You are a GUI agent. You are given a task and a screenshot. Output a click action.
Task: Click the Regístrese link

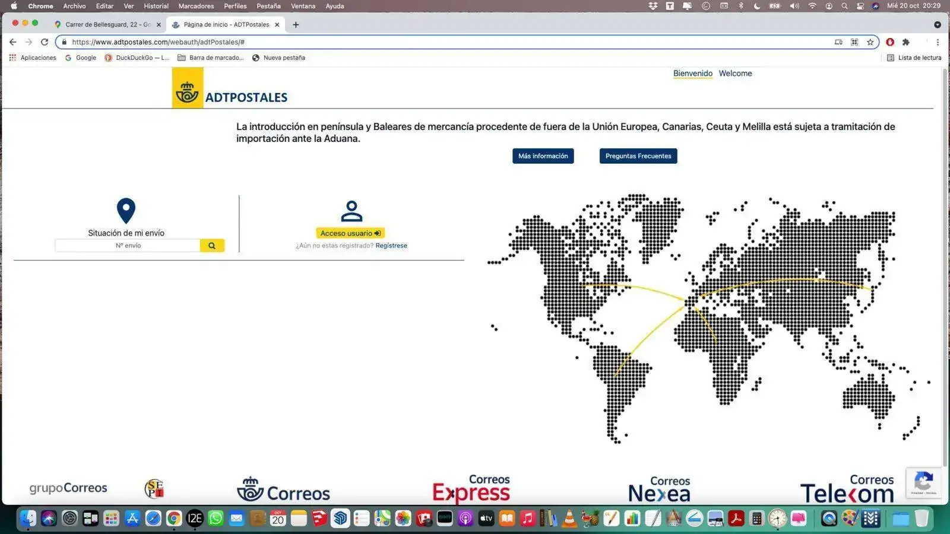[x=391, y=246]
